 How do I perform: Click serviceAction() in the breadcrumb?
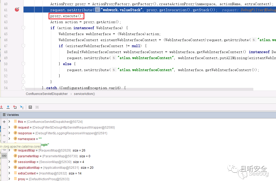point(84,94)
